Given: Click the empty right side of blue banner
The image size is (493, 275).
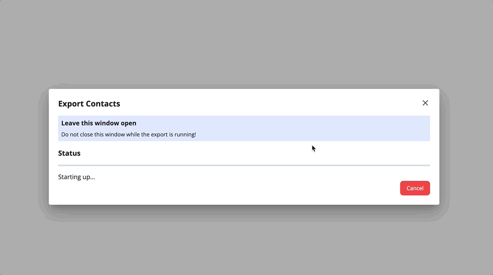Looking at the screenshot, I should point(343,129).
